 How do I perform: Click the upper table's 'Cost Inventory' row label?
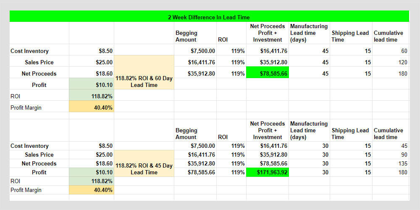coord(30,51)
